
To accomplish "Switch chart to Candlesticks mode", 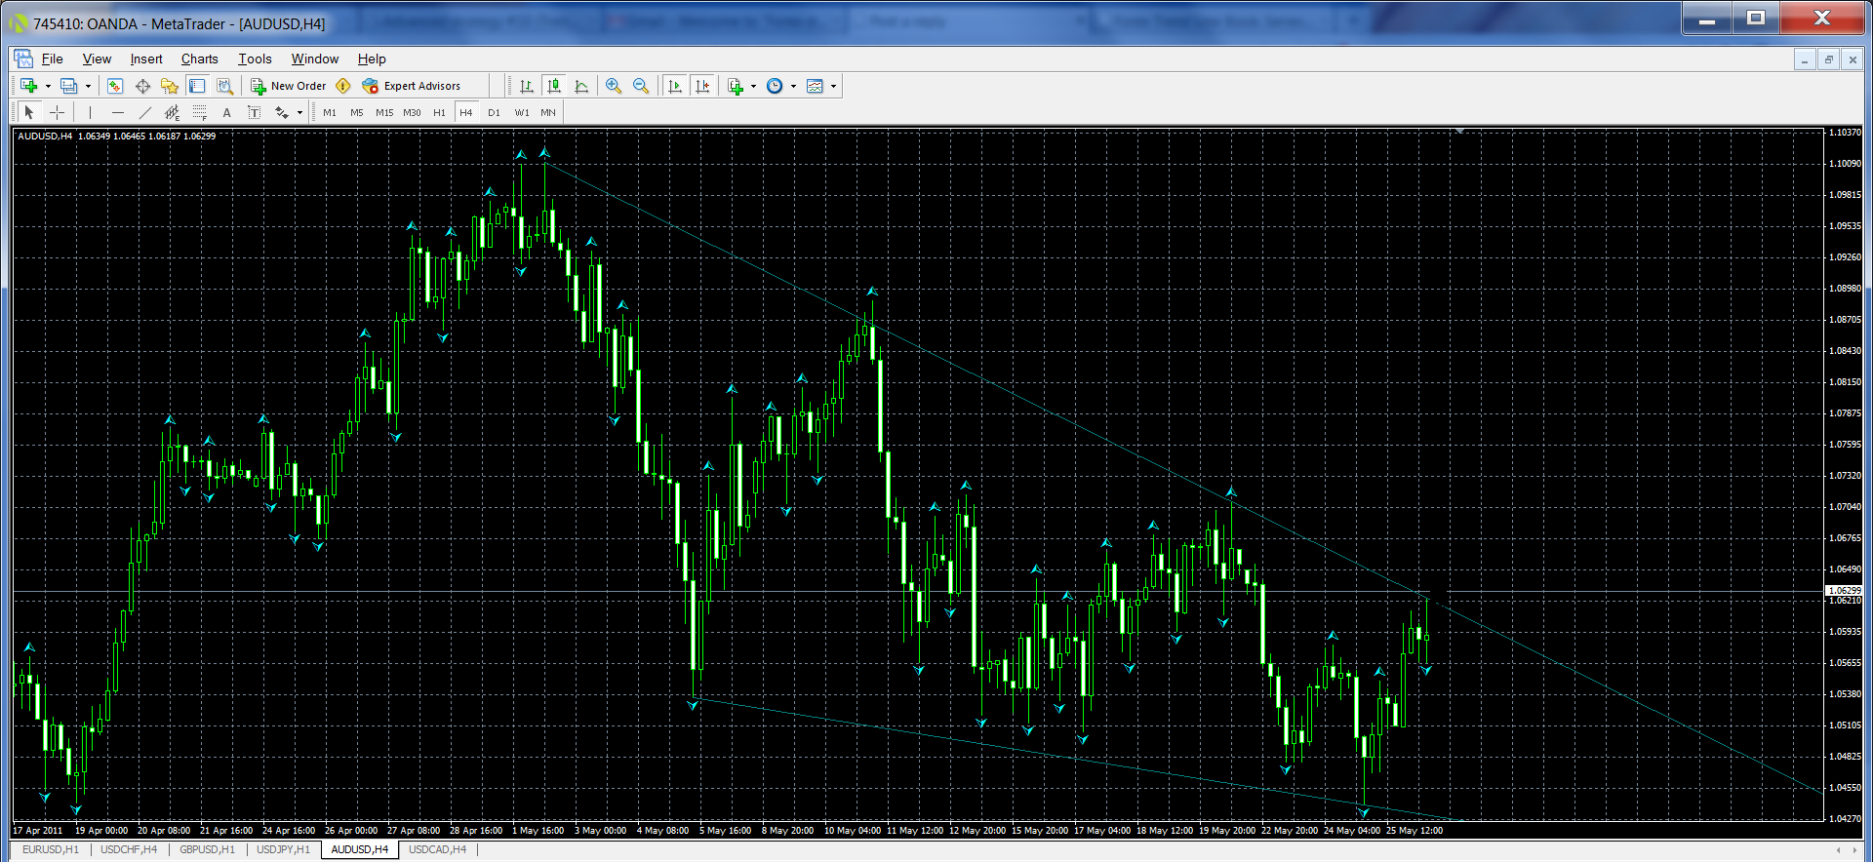I will [554, 86].
